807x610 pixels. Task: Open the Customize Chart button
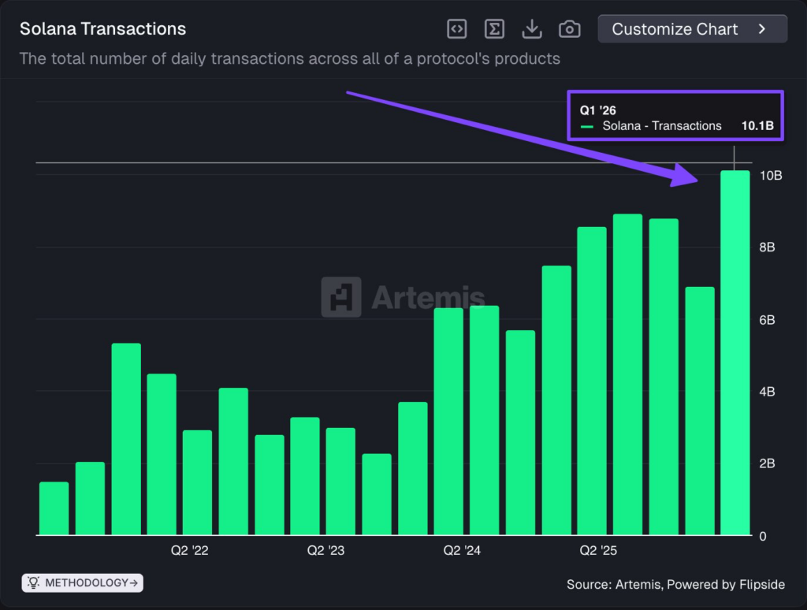[x=692, y=28]
